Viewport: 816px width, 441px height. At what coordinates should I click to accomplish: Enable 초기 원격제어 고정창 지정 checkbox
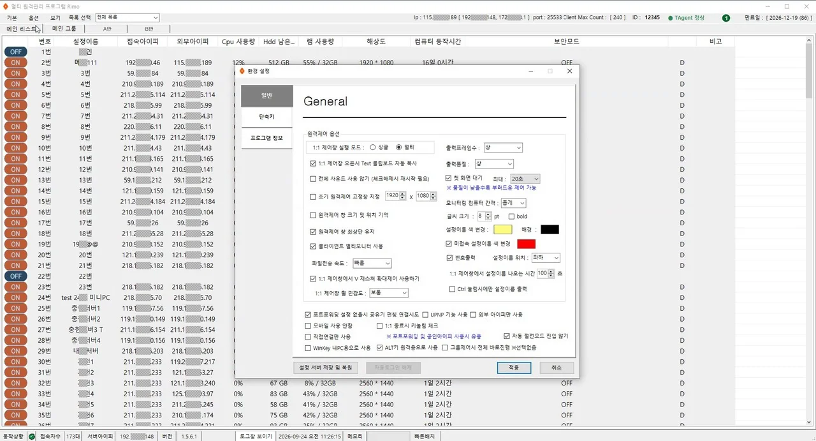point(313,197)
